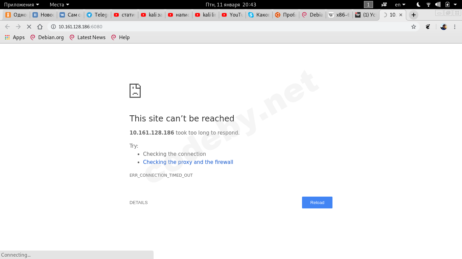Open the Chrome three-dot menu
The image size is (462, 259).
point(455,27)
